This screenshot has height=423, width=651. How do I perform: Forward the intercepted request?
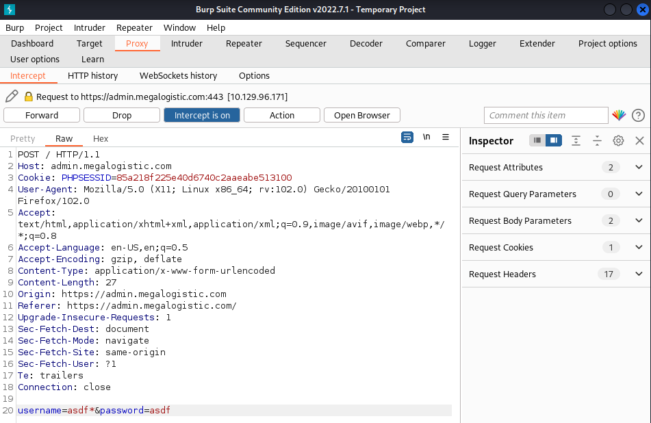(x=42, y=115)
